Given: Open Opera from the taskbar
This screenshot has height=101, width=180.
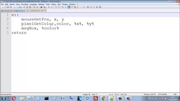Looking at the screenshot, I should click(x=14, y=98).
